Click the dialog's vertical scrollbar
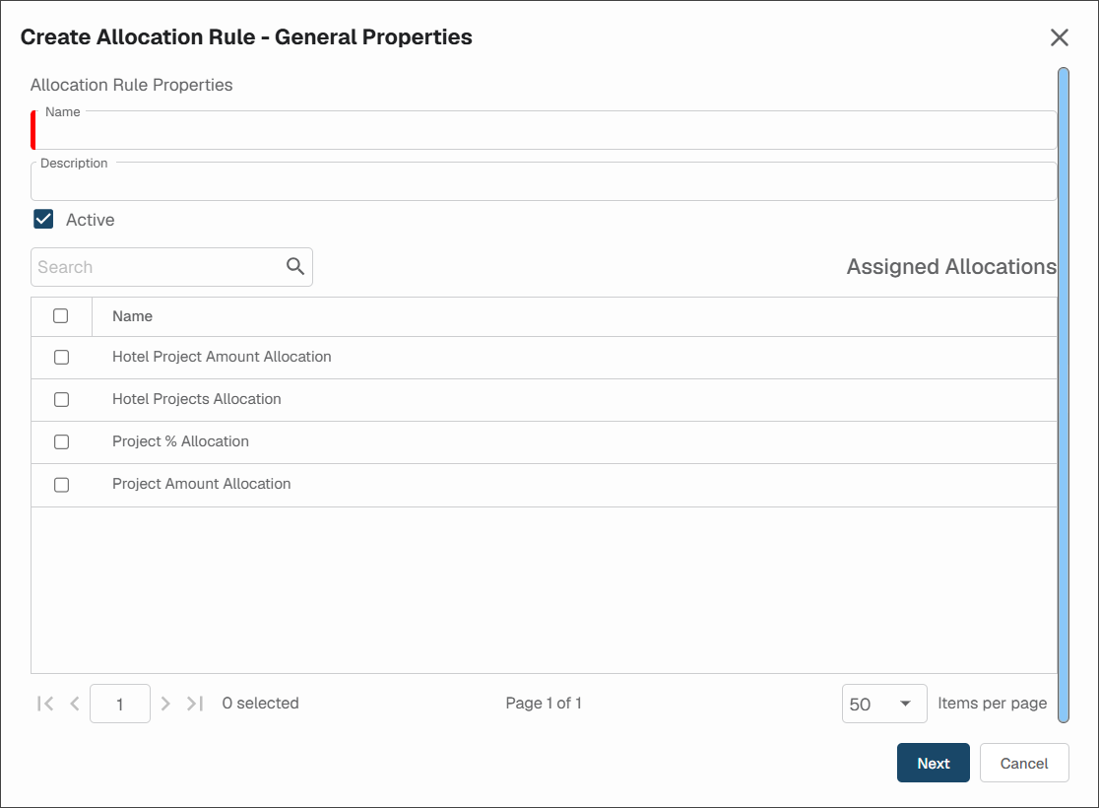This screenshot has height=808, width=1099. 1064,395
